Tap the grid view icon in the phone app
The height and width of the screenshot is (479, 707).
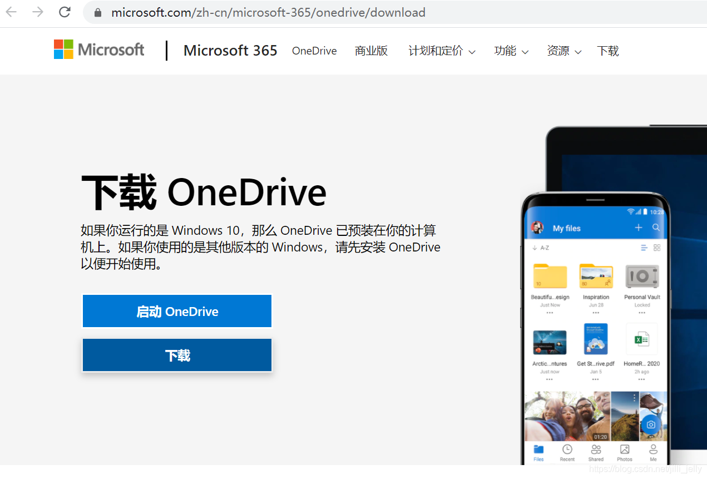coord(657,248)
